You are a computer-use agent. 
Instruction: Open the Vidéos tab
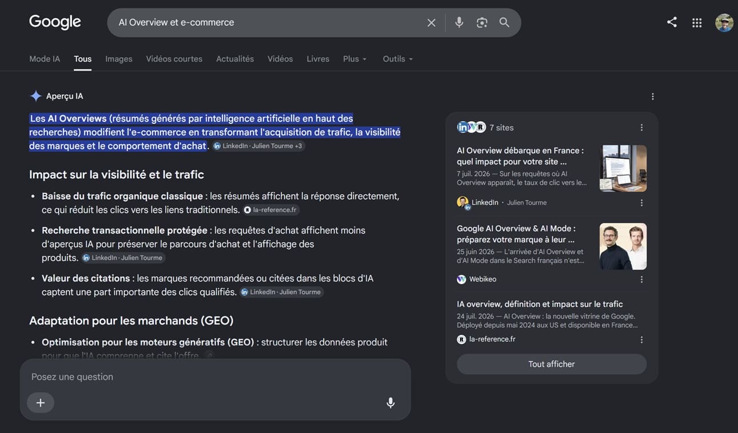pyautogui.click(x=280, y=59)
